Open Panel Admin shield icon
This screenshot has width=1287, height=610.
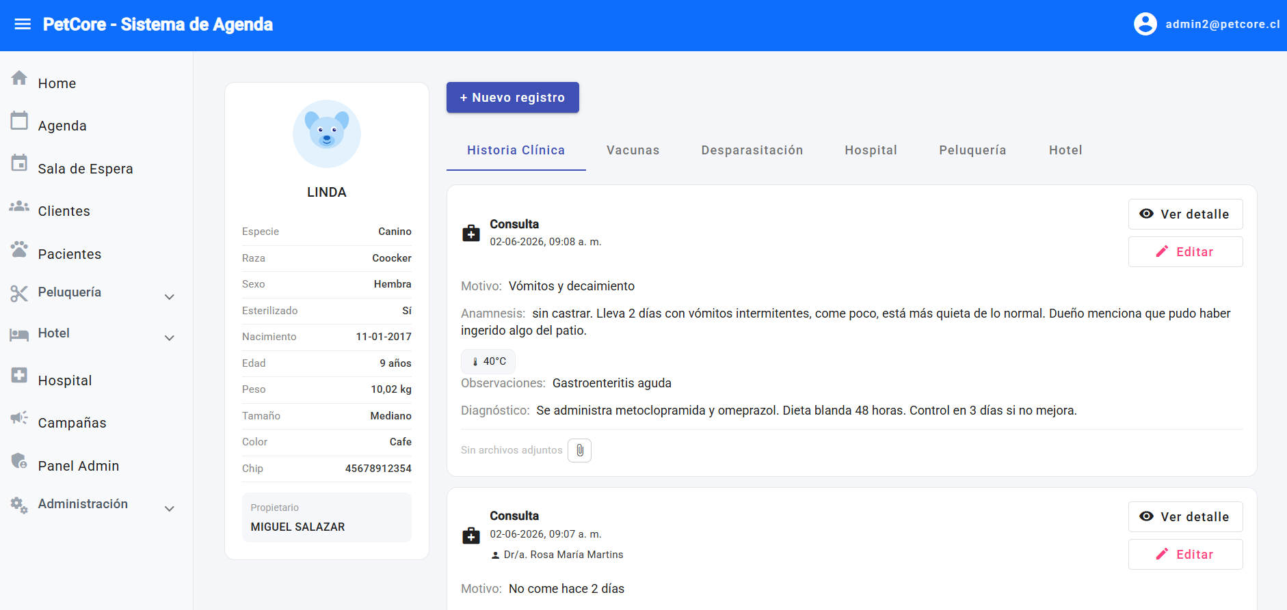(x=19, y=460)
